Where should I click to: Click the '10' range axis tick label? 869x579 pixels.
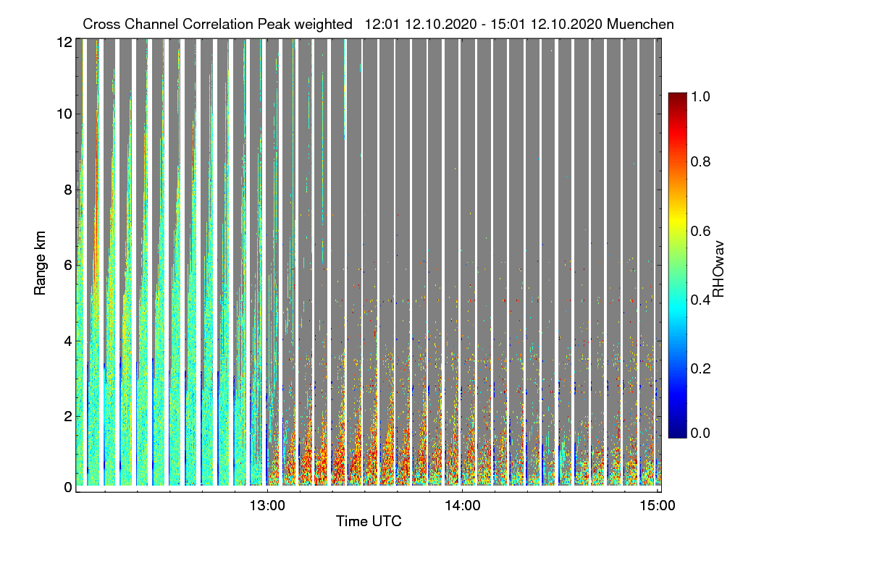(64, 114)
